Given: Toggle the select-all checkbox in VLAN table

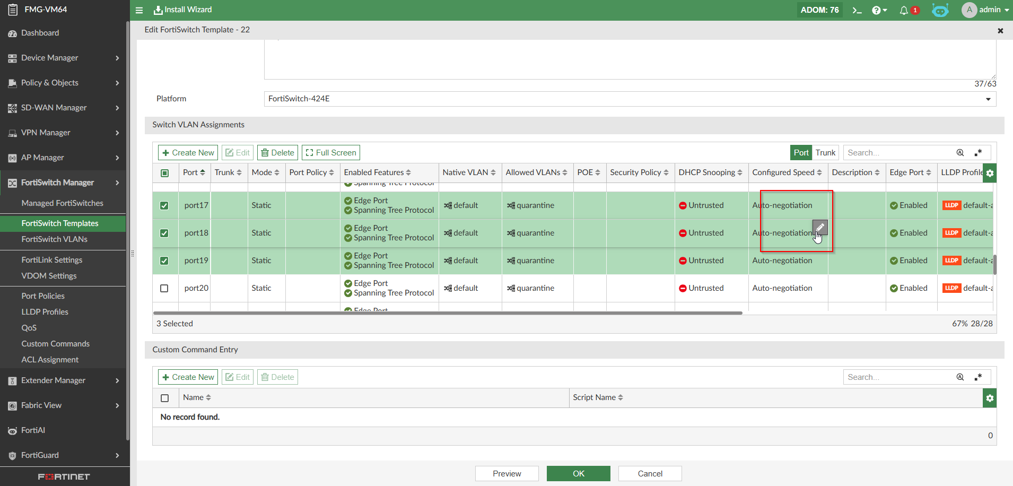Looking at the screenshot, I should point(165,172).
